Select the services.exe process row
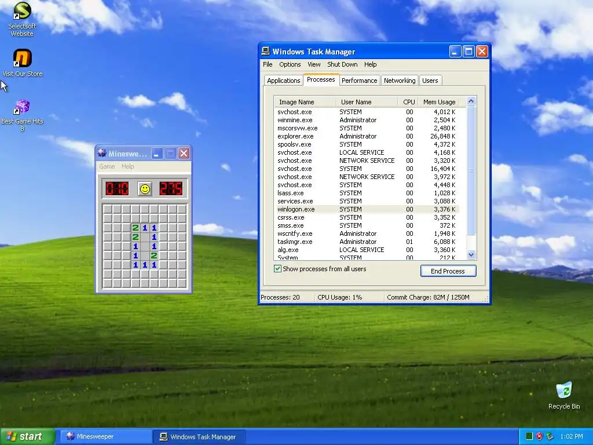This screenshot has width=593, height=445. [367, 201]
